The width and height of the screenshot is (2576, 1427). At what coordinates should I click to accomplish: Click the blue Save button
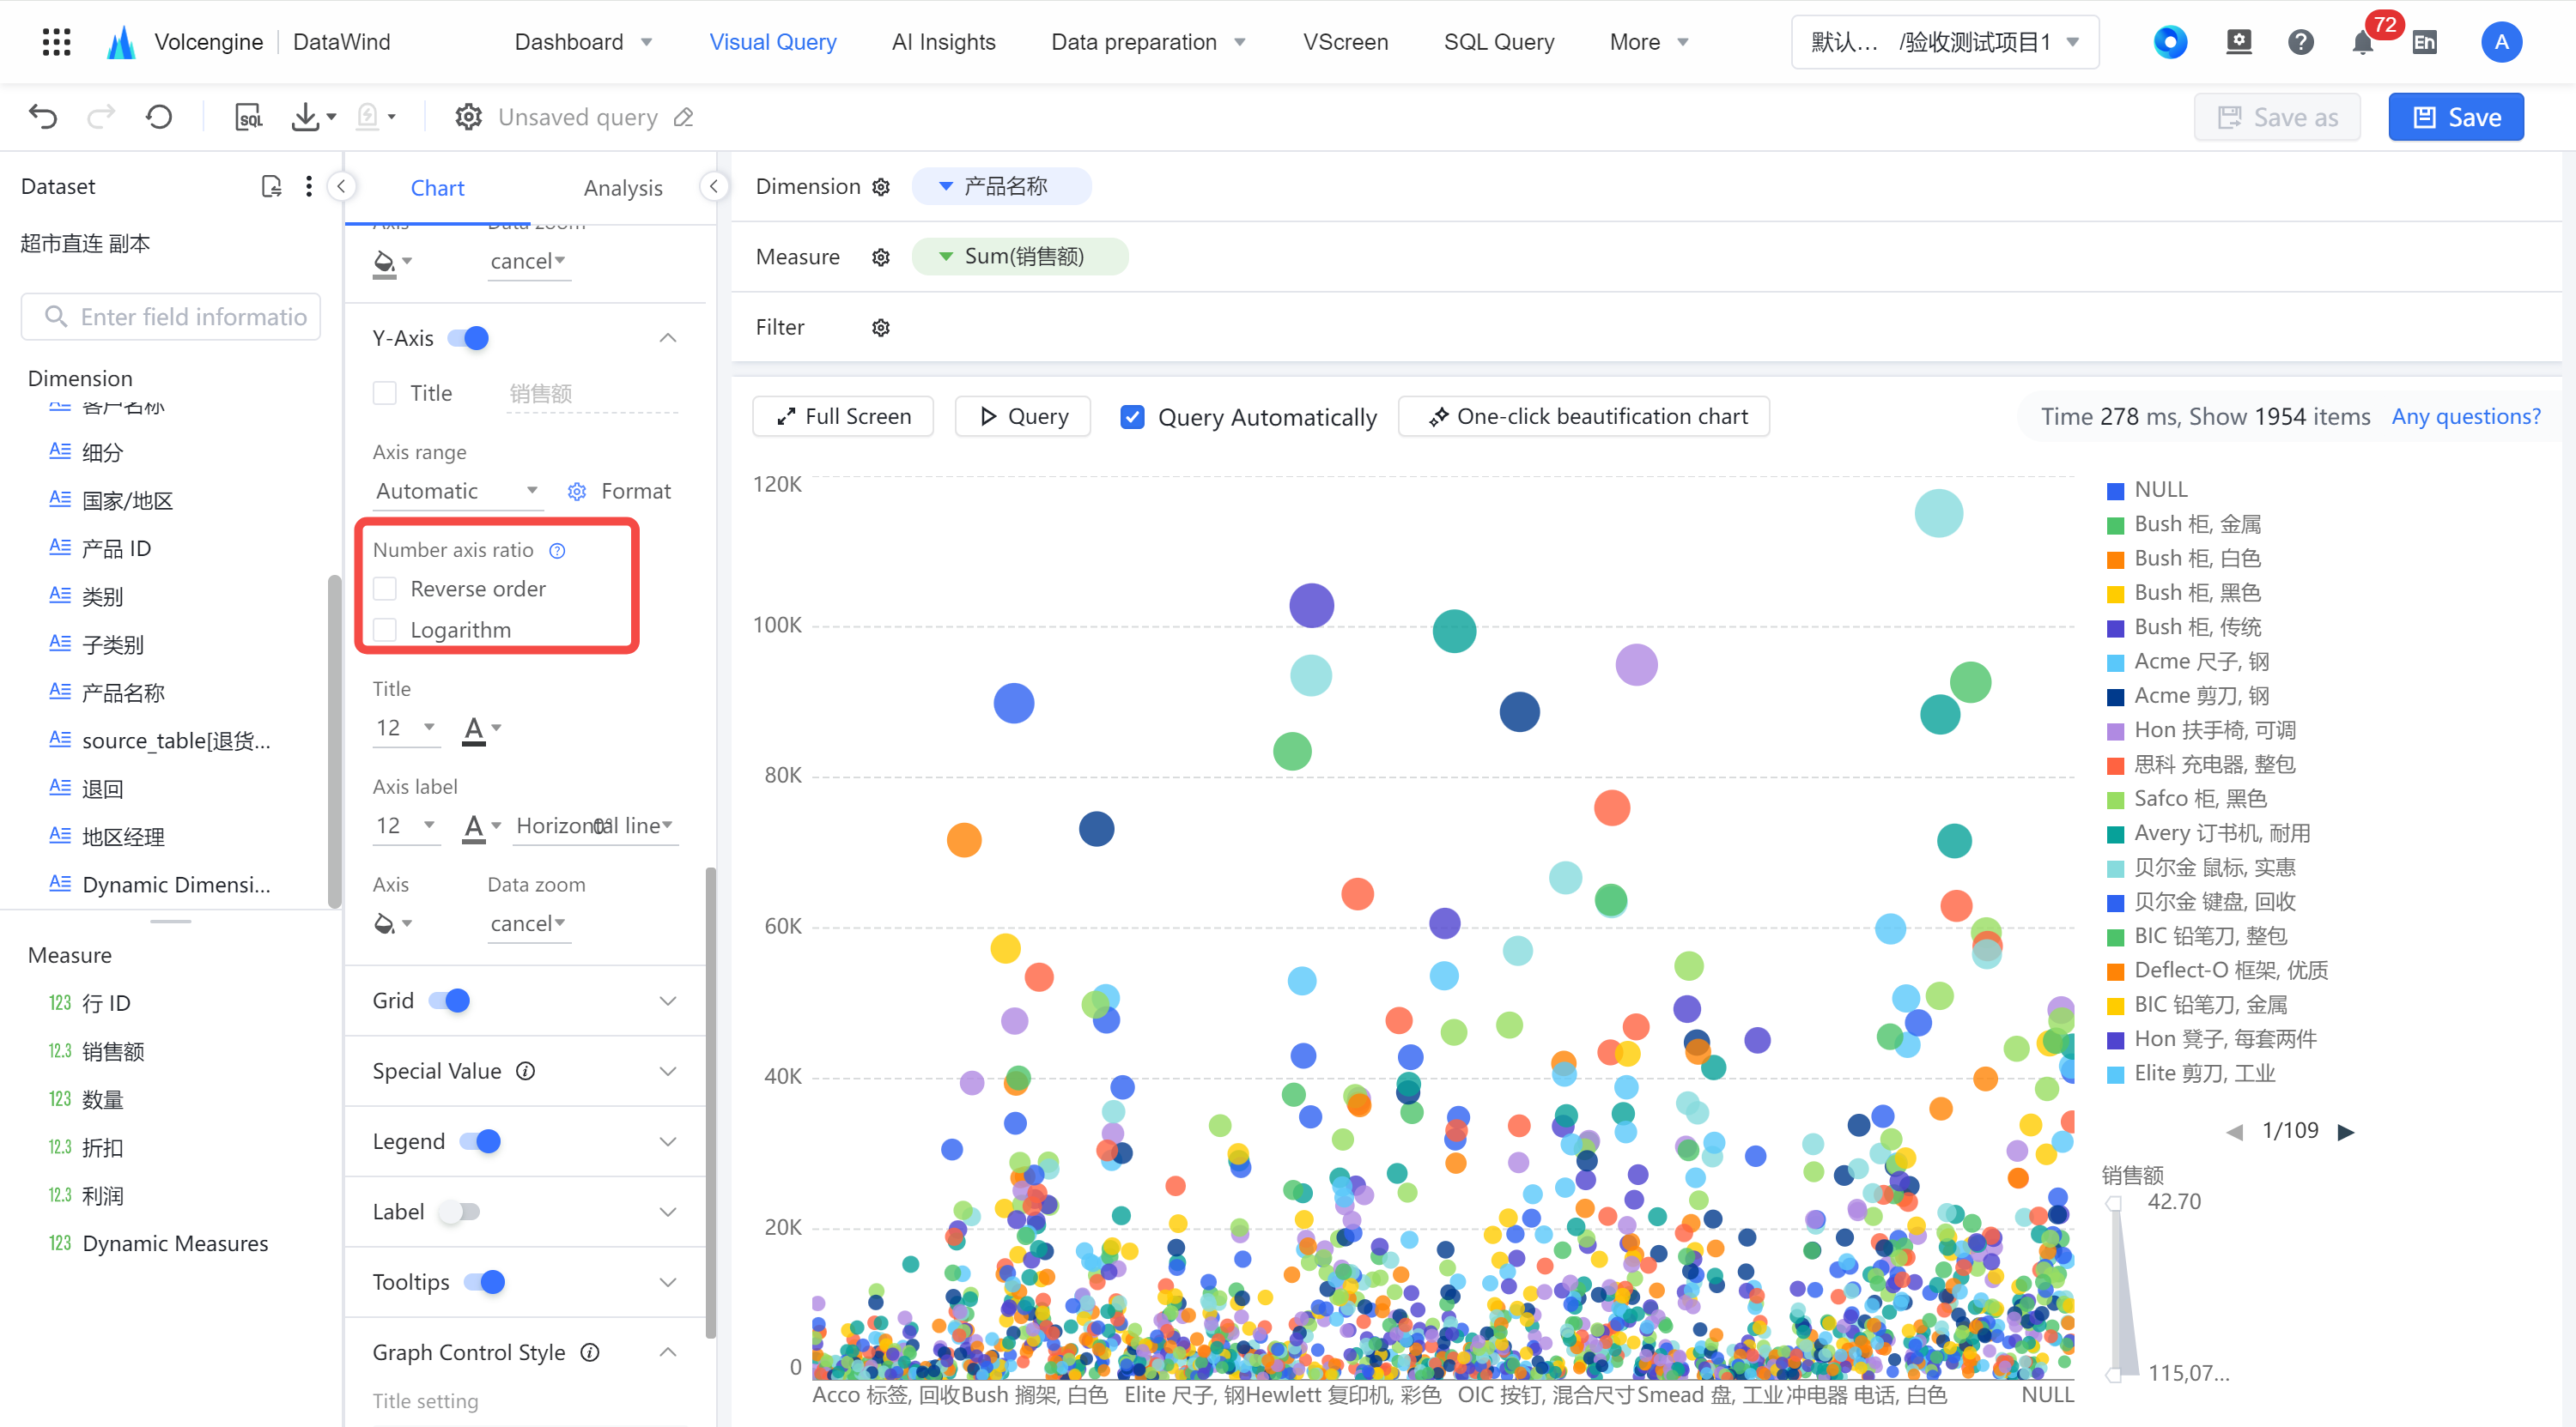coord(2456,117)
